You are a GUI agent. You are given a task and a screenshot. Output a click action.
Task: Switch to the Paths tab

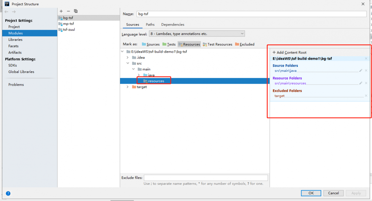click(150, 25)
